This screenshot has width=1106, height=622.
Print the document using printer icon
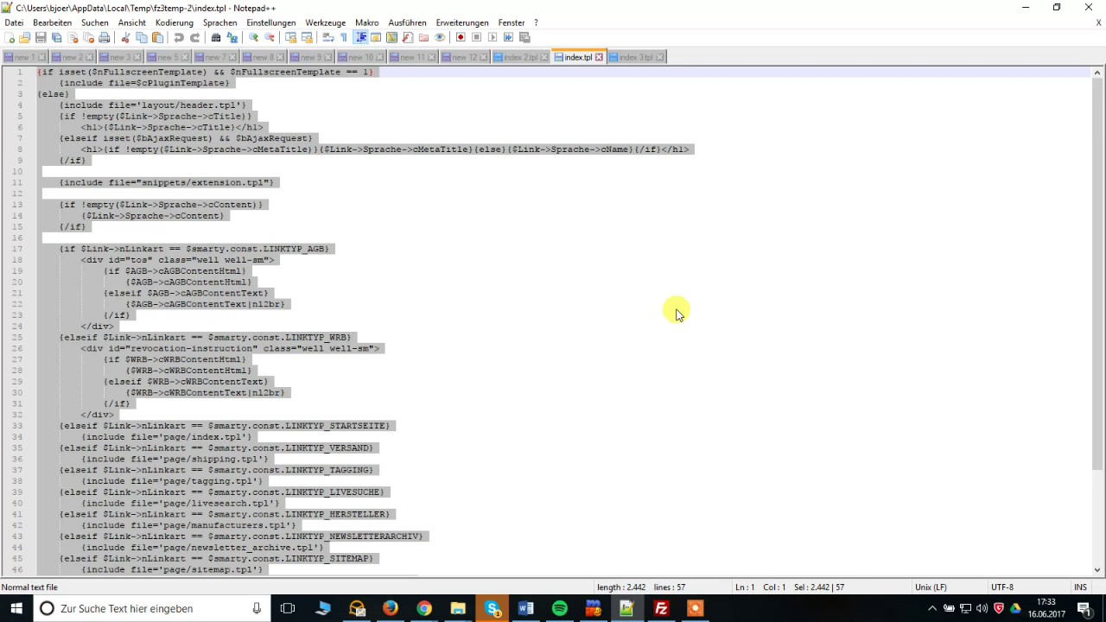[105, 37]
